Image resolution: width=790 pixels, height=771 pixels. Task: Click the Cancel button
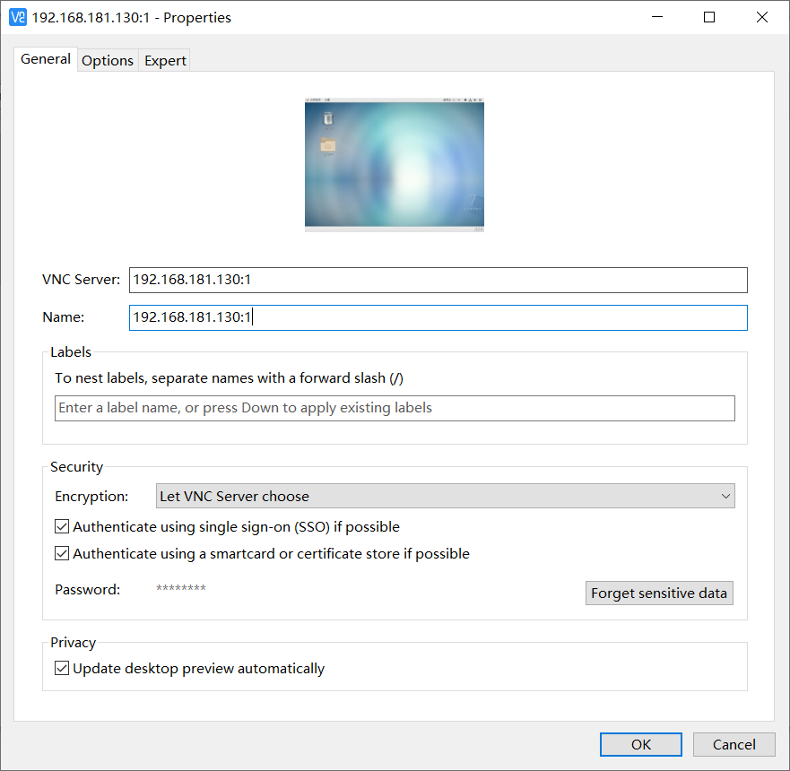(734, 744)
